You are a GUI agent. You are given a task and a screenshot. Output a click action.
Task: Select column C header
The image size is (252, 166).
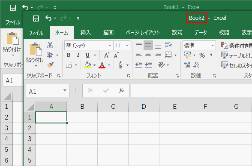pyautogui.click(x=113, y=107)
